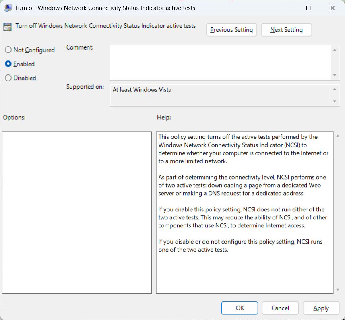The image size is (345, 320).
Task: Click the Supported on scroll-up arrow
Action: click(335, 88)
